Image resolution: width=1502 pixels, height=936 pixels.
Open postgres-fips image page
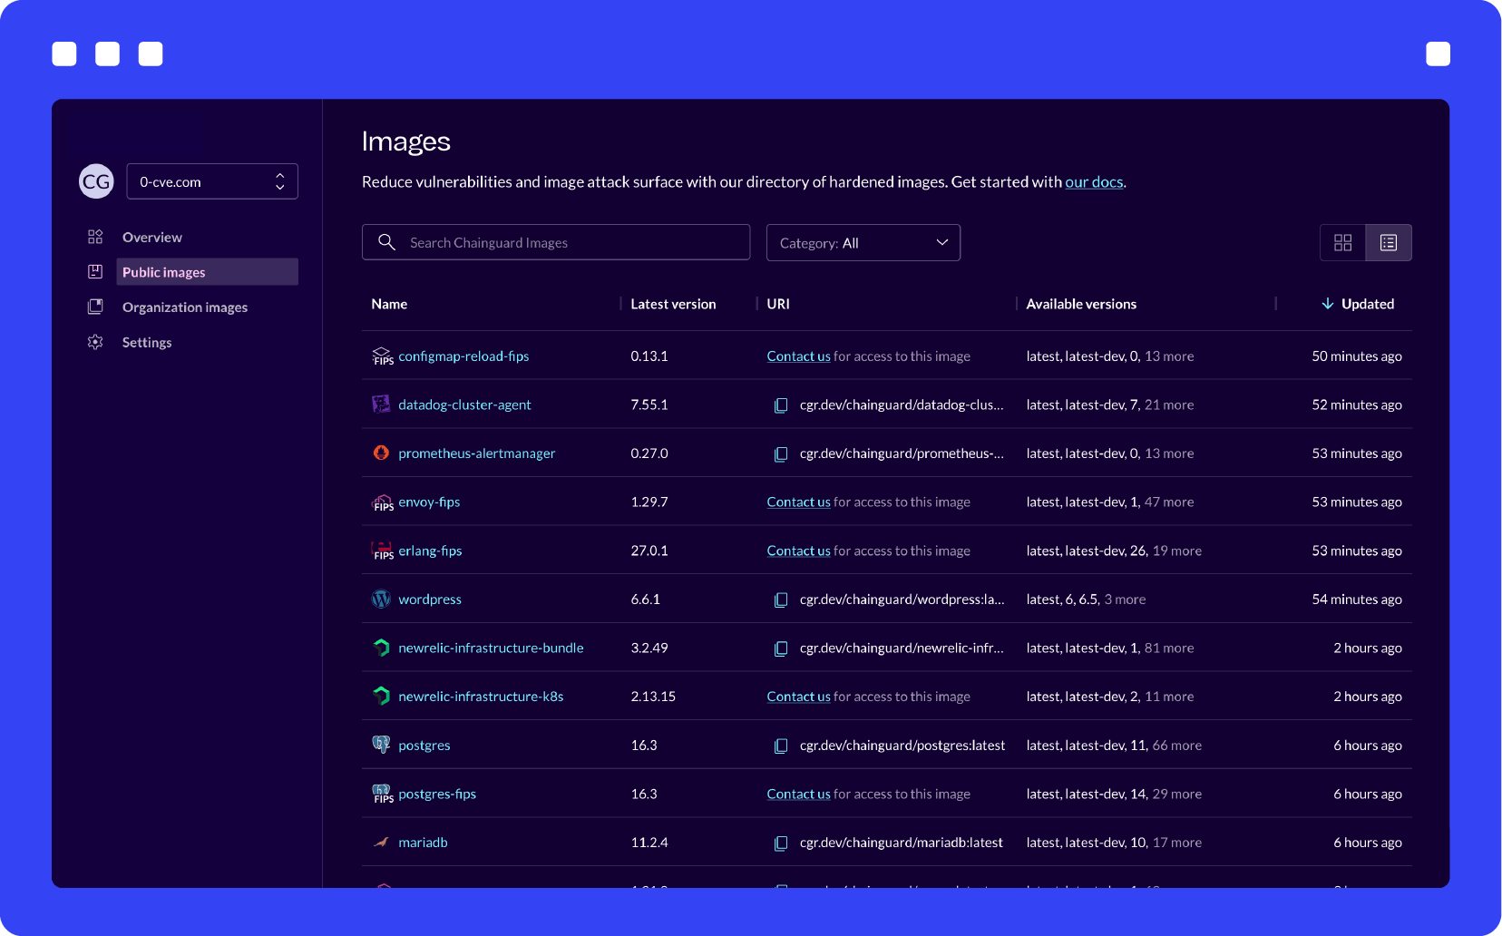pos(437,794)
